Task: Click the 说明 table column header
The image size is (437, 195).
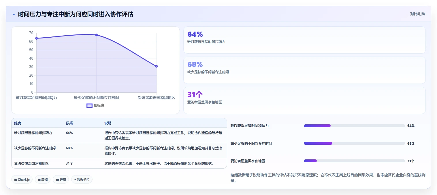Action: [x=108, y=123]
